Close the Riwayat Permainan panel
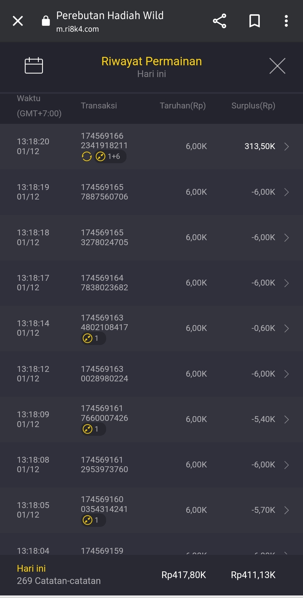This screenshot has height=598, width=303. pos(277,66)
